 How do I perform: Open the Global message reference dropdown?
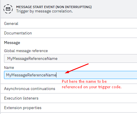pyautogui.click(x=71, y=58)
